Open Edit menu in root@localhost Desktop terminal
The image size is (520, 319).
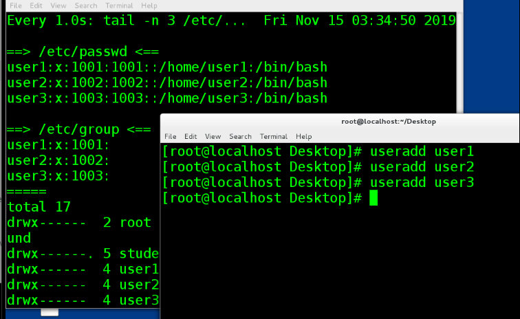pos(191,136)
